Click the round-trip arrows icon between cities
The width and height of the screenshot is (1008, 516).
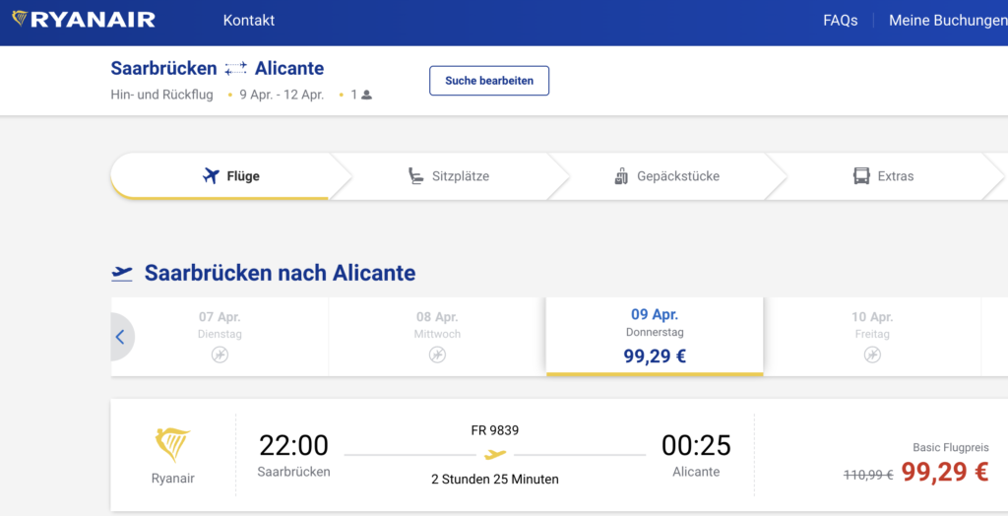[x=235, y=69]
